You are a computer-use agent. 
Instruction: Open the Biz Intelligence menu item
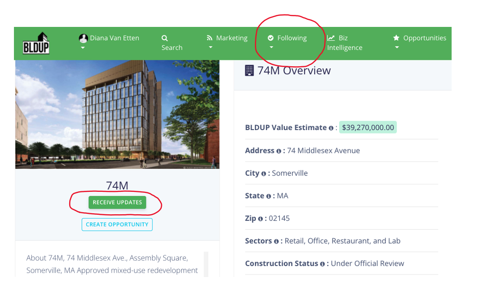click(344, 43)
